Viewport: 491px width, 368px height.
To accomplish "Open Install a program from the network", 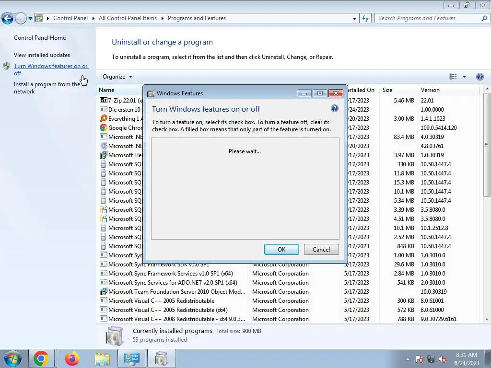I will 47,88.
